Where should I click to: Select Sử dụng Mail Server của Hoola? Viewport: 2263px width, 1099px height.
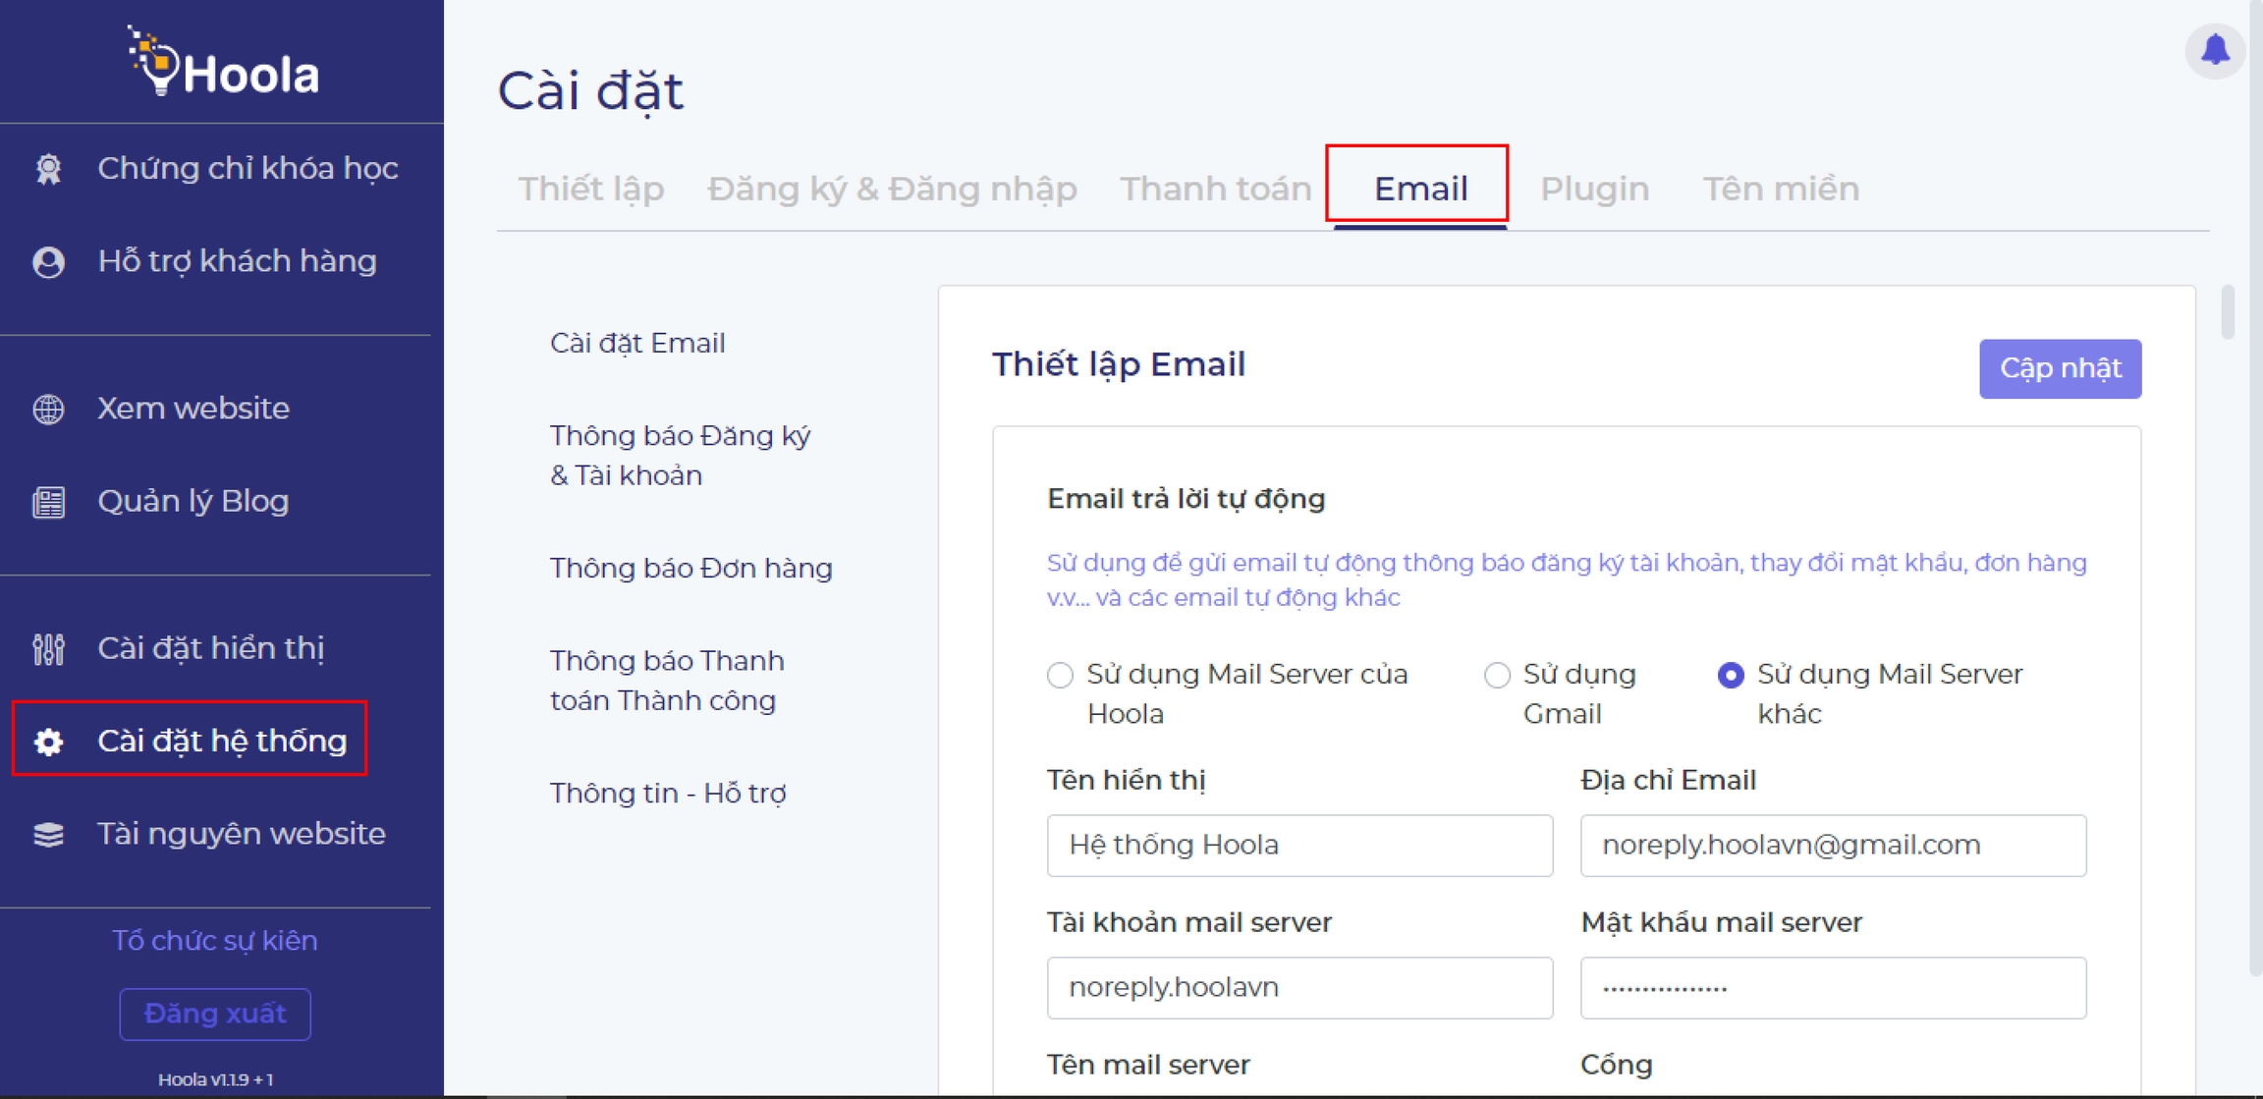1060,676
